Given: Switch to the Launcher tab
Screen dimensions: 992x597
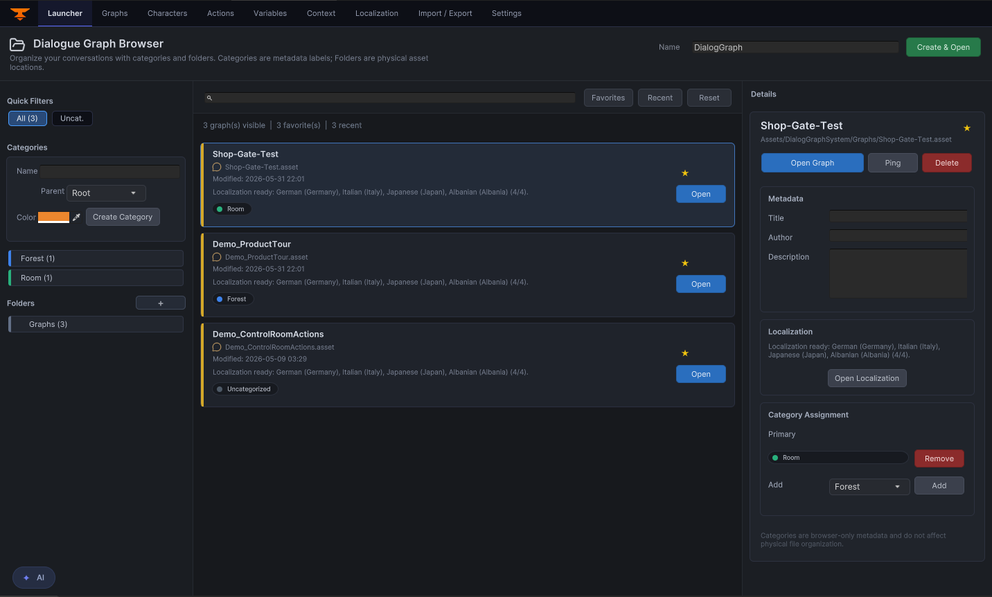Looking at the screenshot, I should [x=65, y=13].
